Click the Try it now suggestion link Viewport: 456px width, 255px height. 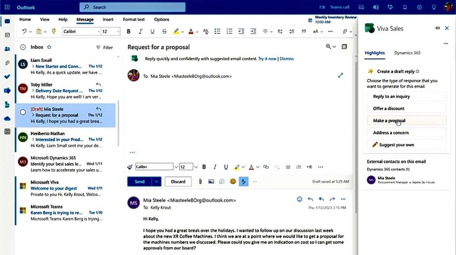[267, 58]
